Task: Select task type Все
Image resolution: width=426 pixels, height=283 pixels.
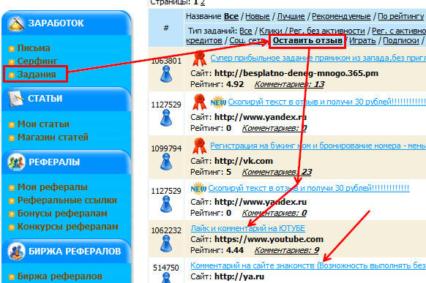Action: point(246,31)
